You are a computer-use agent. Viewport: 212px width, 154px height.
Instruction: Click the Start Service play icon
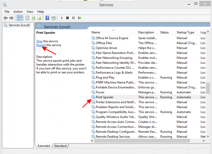coord(62,18)
